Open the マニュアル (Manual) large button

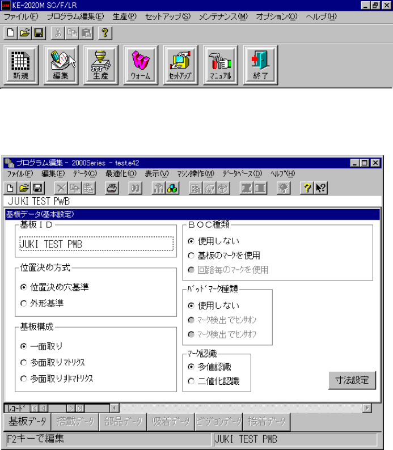pos(221,65)
